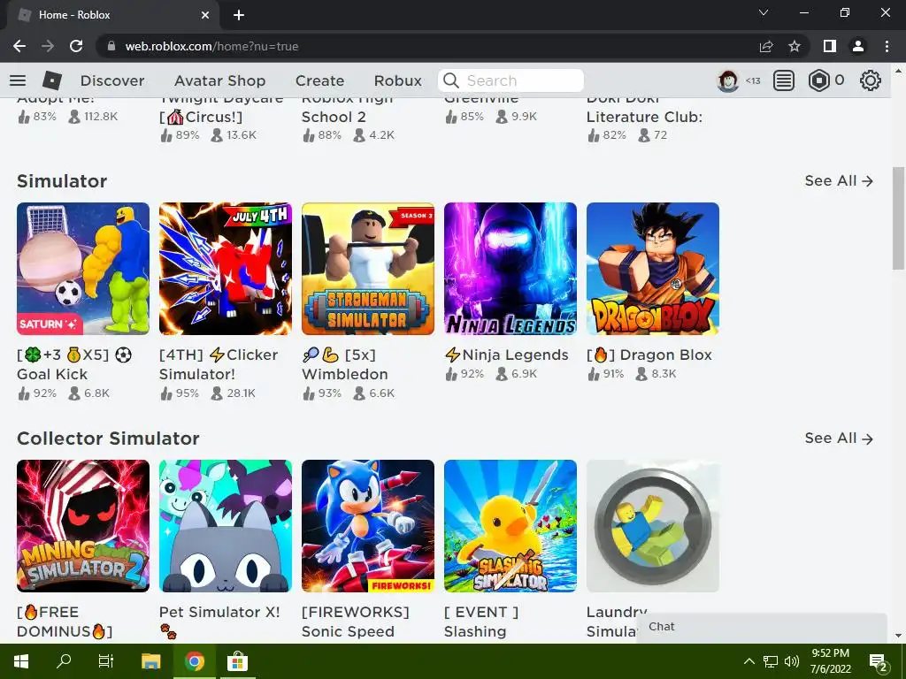The height and width of the screenshot is (679, 906).
Task: Open the hamburger navigation menu
Action: 18,80
